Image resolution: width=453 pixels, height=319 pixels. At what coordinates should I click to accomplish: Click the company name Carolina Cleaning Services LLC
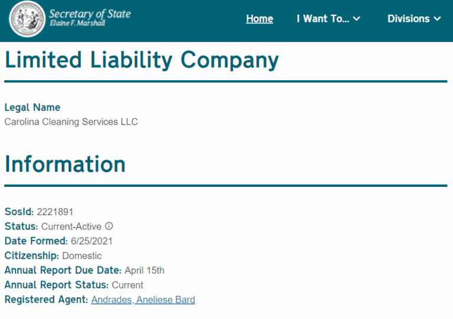coord(71,122)
